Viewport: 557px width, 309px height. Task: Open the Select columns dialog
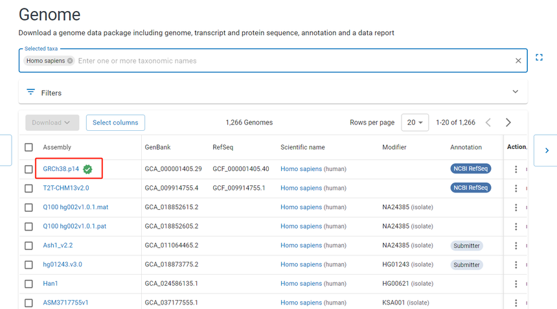click(x=115, y=122)
